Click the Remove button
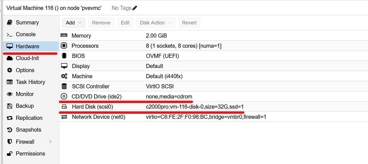The image size is (368, 164). 101,23
